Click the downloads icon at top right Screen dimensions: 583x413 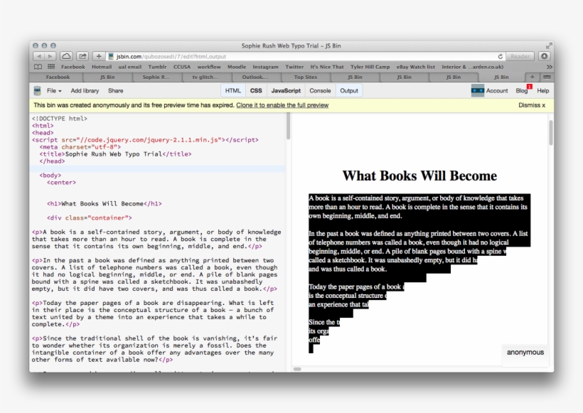(x=545, y=55)
